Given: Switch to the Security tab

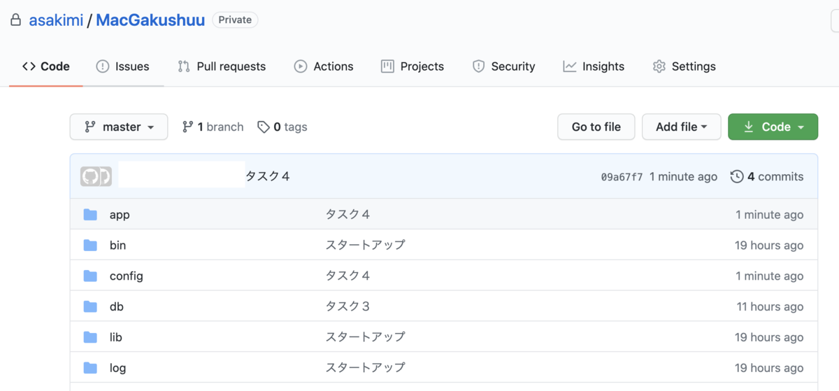Looking at the screenshot, I should (503, 66).
